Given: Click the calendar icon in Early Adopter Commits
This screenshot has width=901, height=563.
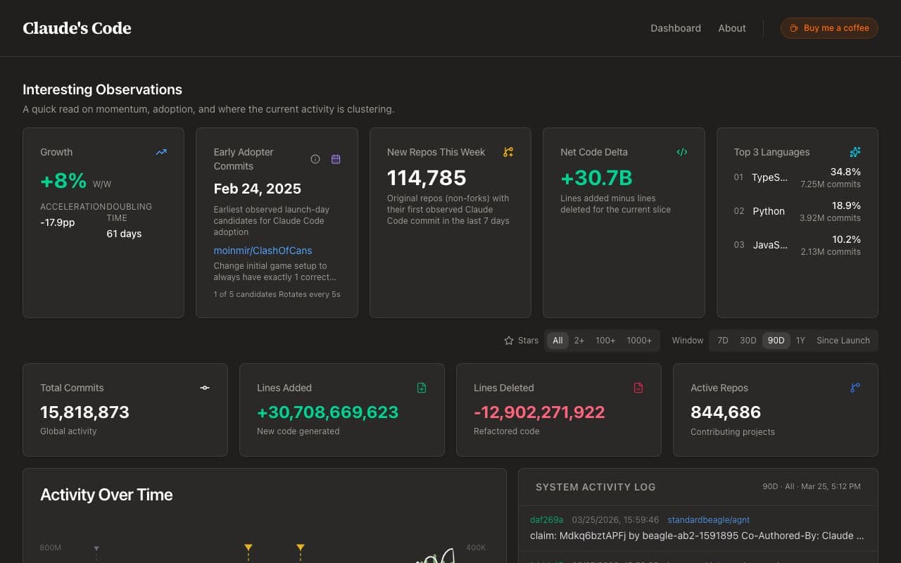Looking at the screenshot, I should coord(336,159).
